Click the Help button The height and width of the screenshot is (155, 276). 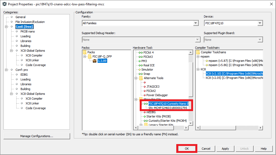(x=263, y=149)
